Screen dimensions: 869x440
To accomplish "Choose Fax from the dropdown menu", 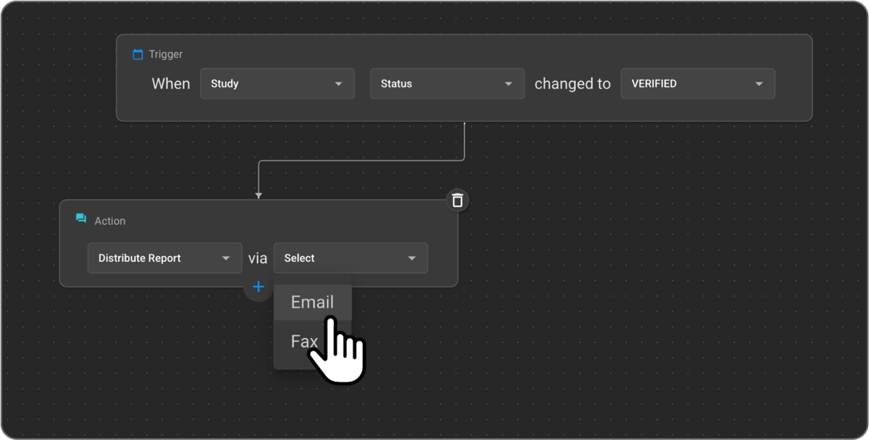I will (x=302, y=341).
